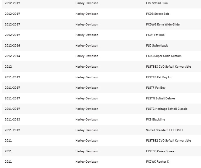Screen dimensions: 201x168
Task: Click the FLSTSB Cross Bones model
Action: click(160, 151)
